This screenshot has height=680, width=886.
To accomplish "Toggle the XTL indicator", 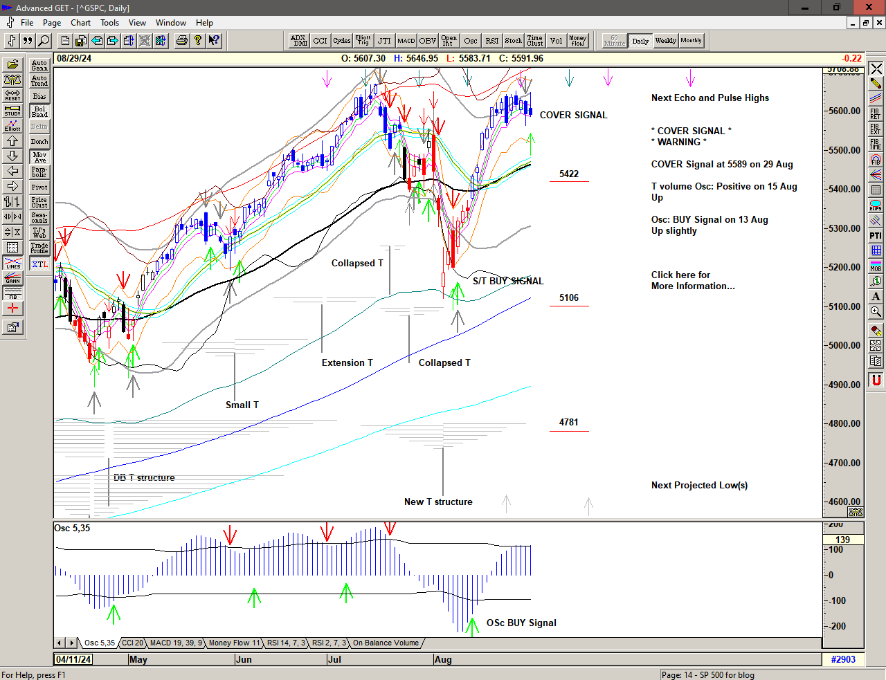I will point(39,264).
